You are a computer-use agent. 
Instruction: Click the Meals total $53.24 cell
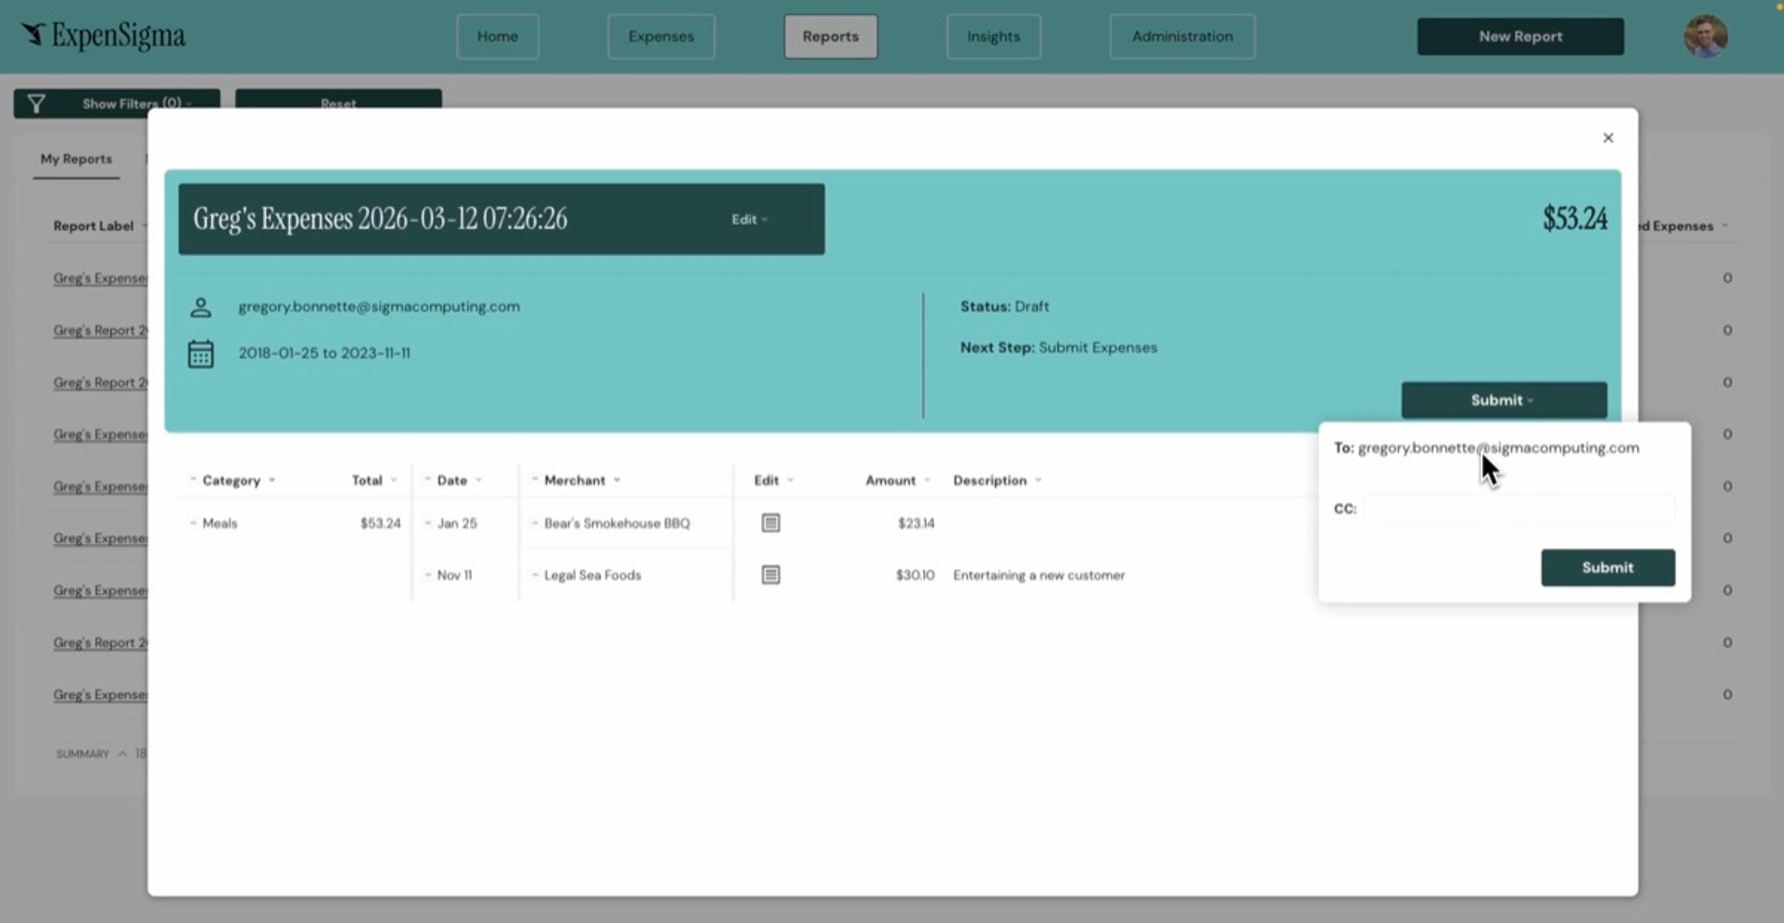380,523
